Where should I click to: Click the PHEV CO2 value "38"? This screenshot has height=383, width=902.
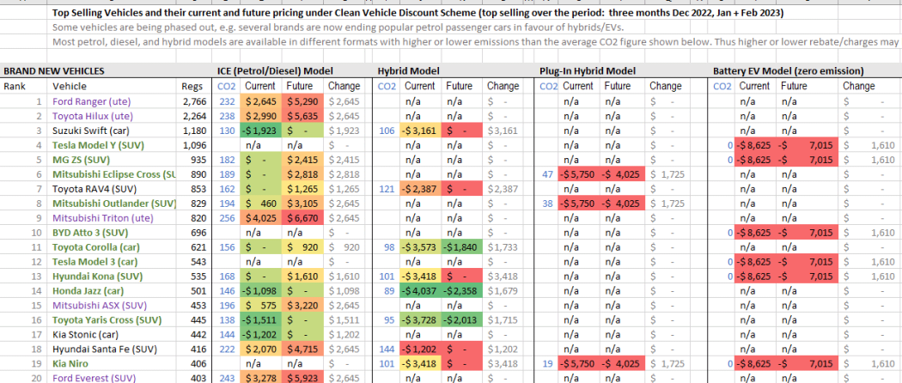[547, 204]
